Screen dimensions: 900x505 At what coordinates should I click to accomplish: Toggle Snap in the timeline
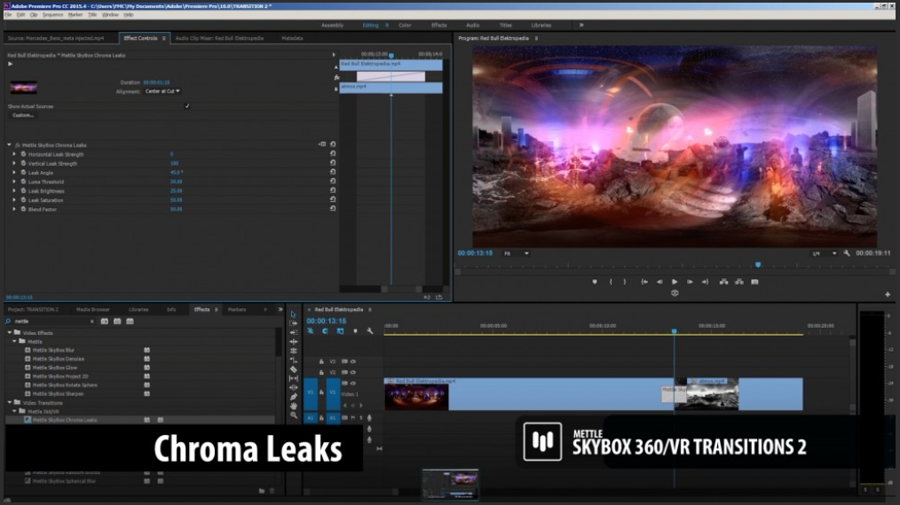tap(325, 330)
